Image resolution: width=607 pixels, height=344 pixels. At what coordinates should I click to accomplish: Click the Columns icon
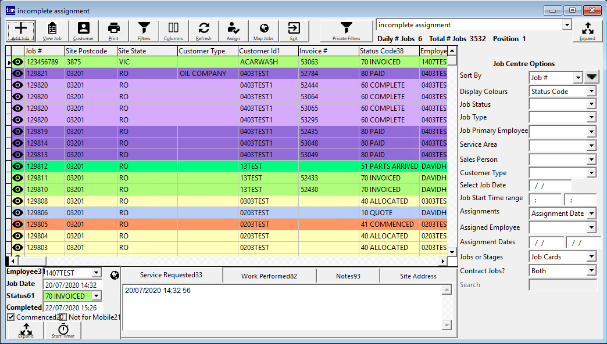pyautogui.click(x=173, y=31)
